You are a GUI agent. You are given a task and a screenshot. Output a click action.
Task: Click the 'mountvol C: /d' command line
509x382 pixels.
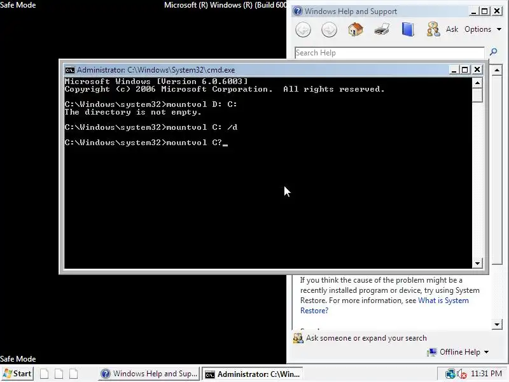coord(151,127)
